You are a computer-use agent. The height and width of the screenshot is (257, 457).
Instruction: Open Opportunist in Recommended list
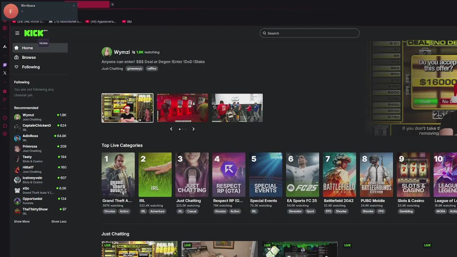(40, 201)
